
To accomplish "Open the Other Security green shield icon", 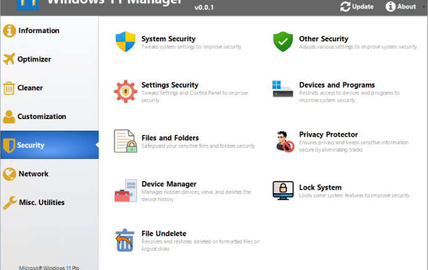I will click(283, 42).
